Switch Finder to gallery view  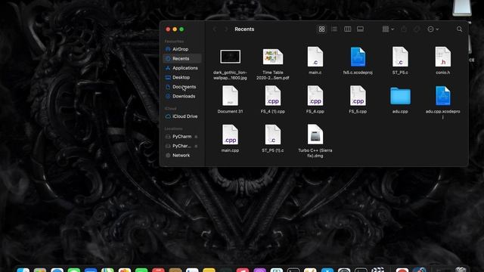[360, 29]
